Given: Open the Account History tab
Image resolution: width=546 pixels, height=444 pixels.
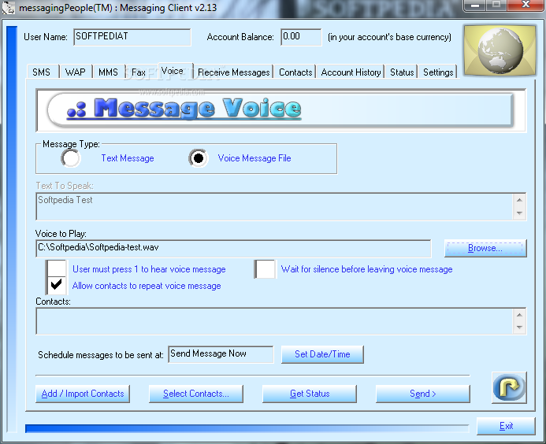Looking at the screenshot, I should point(351,72).
